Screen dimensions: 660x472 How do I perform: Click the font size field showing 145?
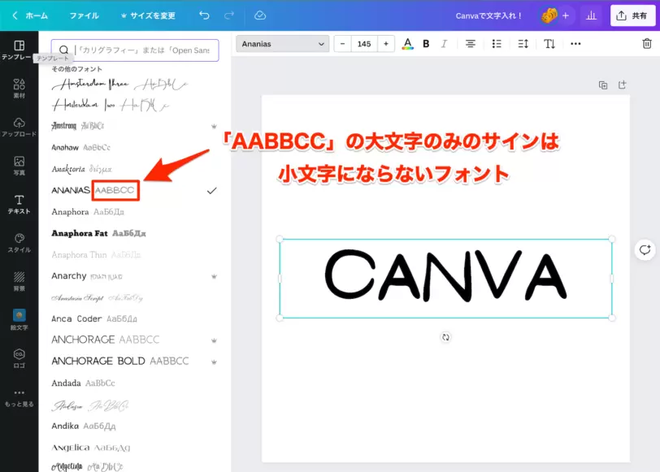(364, 44)
